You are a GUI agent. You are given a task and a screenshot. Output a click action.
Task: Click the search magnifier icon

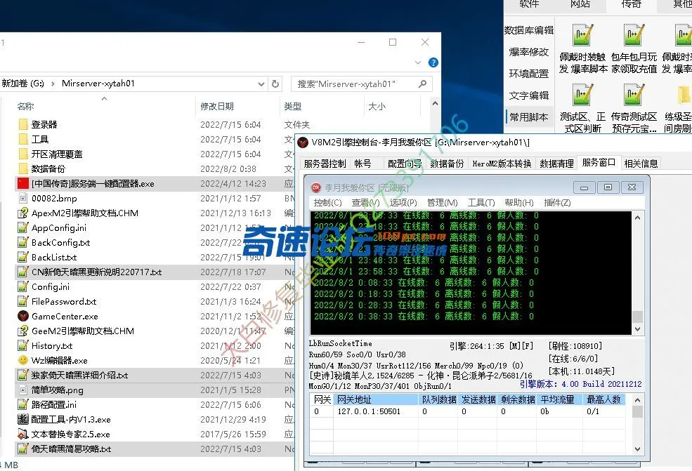422,84
